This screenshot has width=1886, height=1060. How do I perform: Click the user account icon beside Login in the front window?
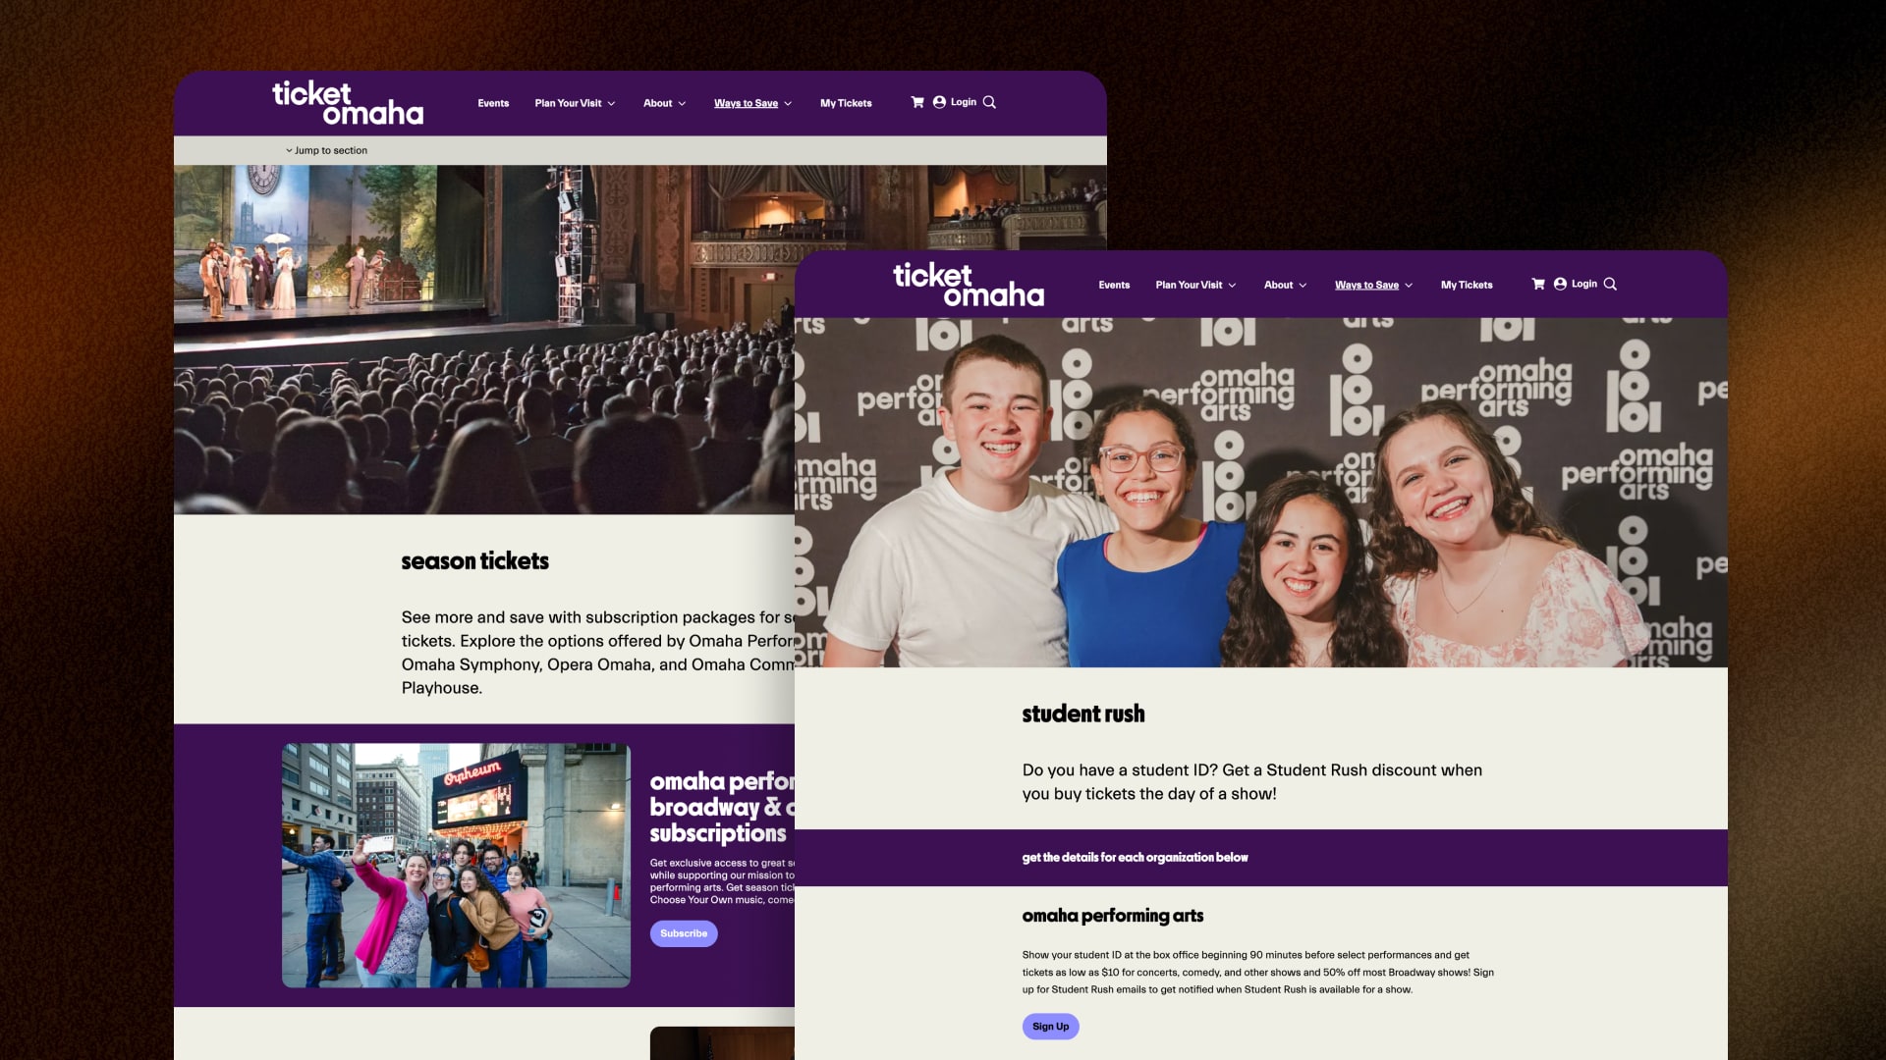pyautogui.click(x=1560, y=284)
